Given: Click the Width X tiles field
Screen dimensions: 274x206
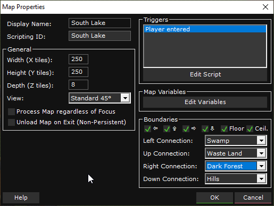Looking at the screenshot, I should (78, 59).
